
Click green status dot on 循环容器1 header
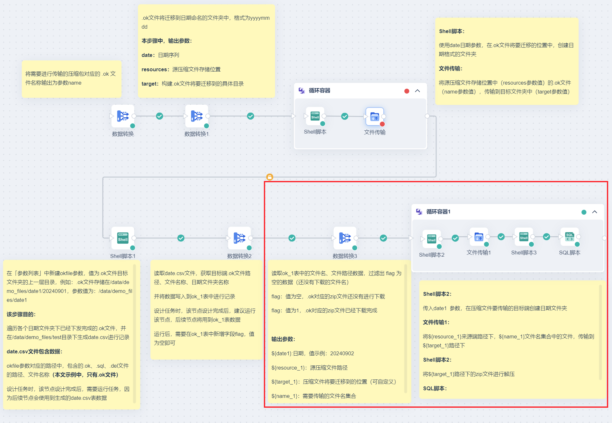pos(584,212)
